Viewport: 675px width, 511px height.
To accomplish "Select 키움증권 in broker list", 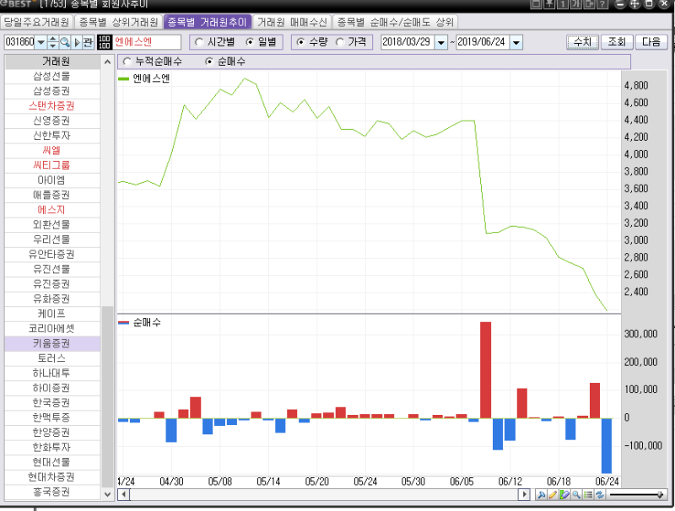I will point(52,343).
